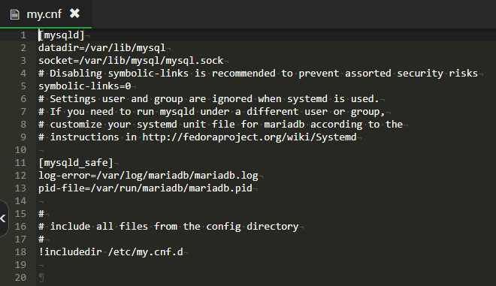The width and height of the screenshot is (496, 286).
Task: Click the [mysqld_safe] section header
Action: click(76, 163)
